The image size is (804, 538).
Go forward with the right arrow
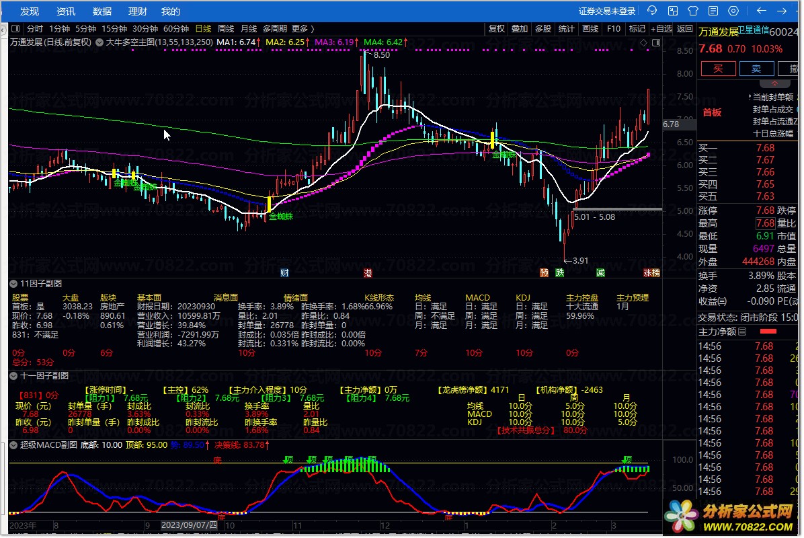tap(781, 11)
